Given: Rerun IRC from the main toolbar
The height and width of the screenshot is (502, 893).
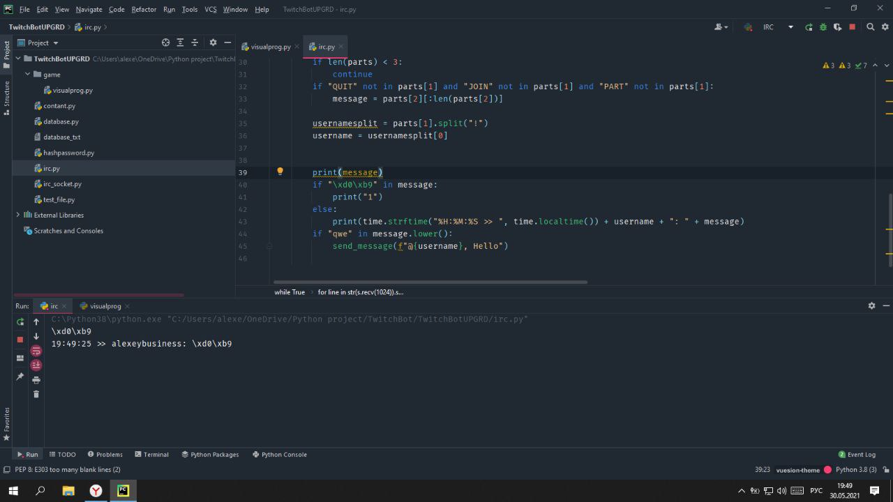Looking at the screenshot, I should (x=809, y=27).
